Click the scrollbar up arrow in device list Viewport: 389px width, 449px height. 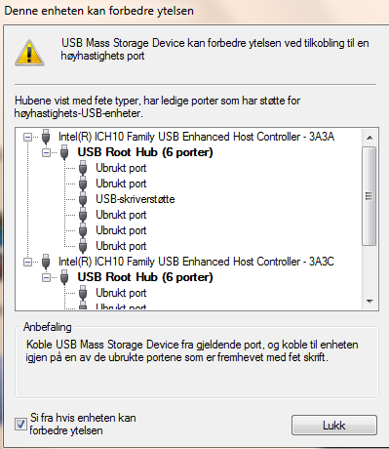coord(370,138)
